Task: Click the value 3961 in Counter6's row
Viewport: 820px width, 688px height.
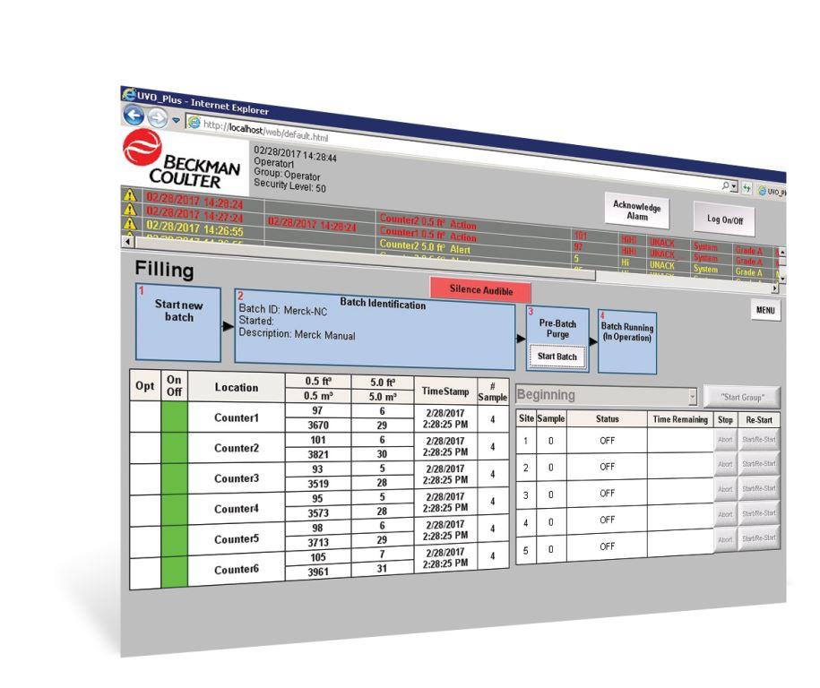Action: coord(318,572)
